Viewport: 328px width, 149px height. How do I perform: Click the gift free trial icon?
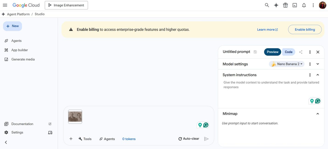click(x=285, y=5)
